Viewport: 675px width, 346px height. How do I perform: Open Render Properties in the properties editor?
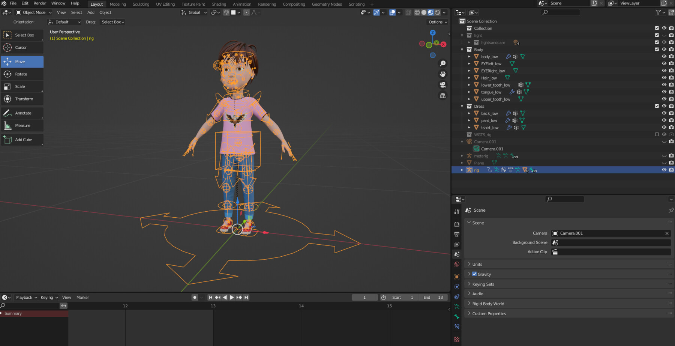(x=456, y=224)
